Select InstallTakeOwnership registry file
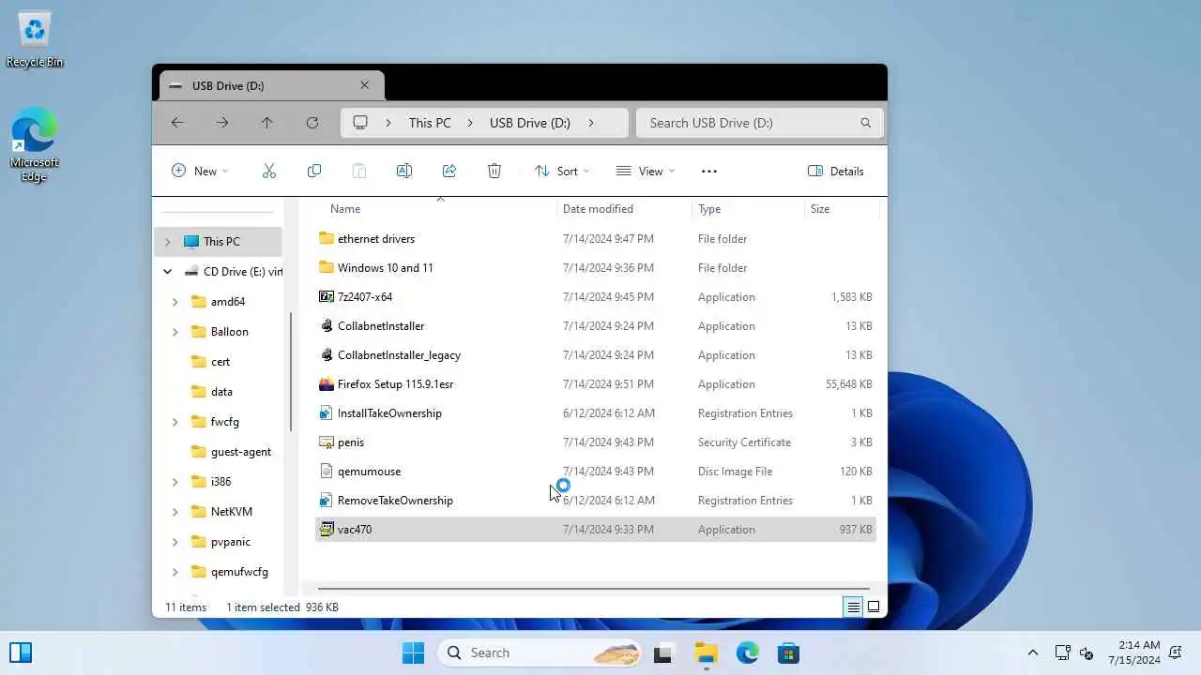1201x675 pixels. (x=596, y=413)
